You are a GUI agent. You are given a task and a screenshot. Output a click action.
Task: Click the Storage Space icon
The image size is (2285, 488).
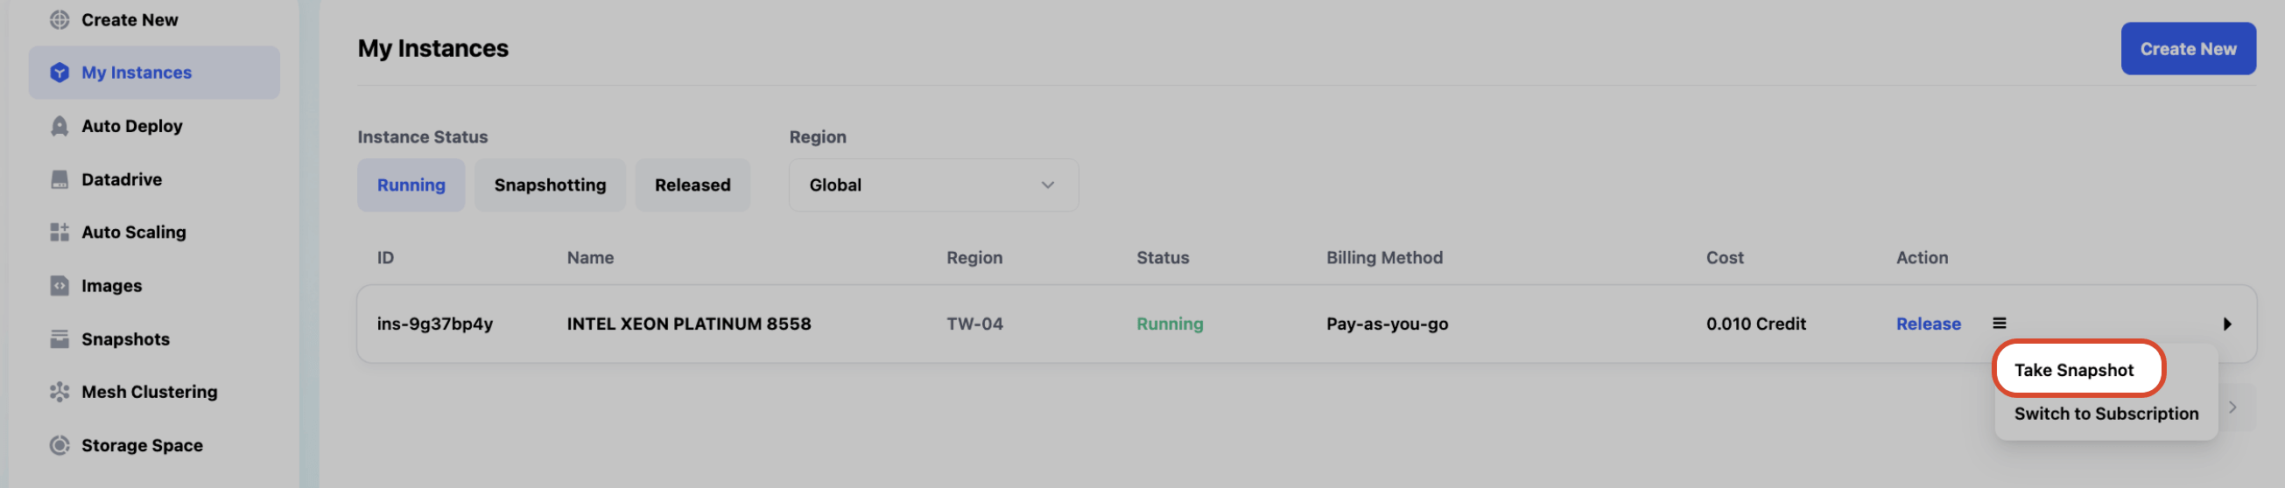coord(60,444)
